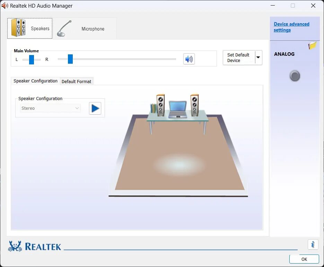Click the Realtek logo at the bottom
Viewport: 324px width, 267px height.
(34, 246)
